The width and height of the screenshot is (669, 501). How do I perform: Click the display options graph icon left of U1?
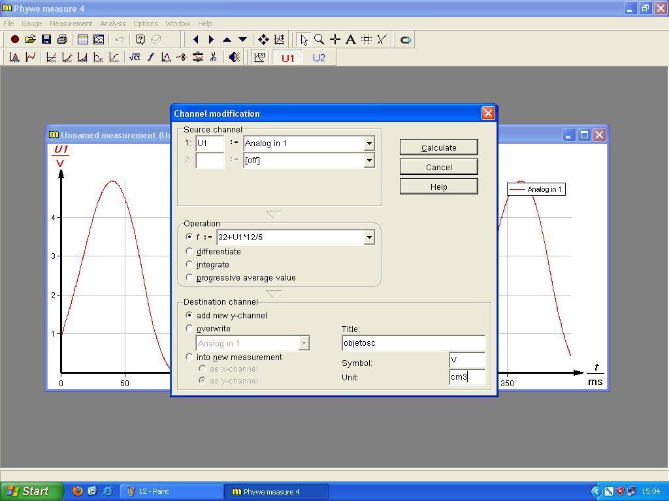coord(259,57)
